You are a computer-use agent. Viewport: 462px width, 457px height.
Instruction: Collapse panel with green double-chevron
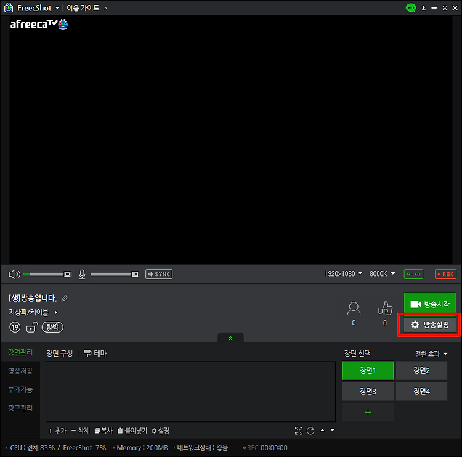click(230, 338)
